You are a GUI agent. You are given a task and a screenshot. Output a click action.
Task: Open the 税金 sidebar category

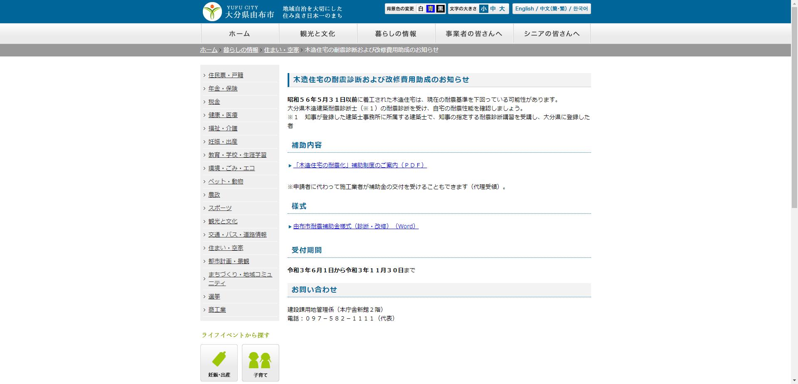[x=214, y=102]
